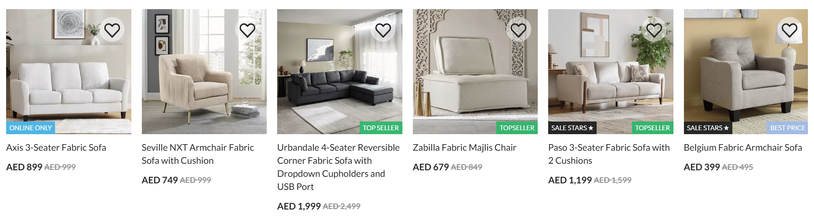Viewport: 814px width, 223px height.
Task: Favorite the Seville NXT Armchair with heart icon
Action: (x=247, y=30)
